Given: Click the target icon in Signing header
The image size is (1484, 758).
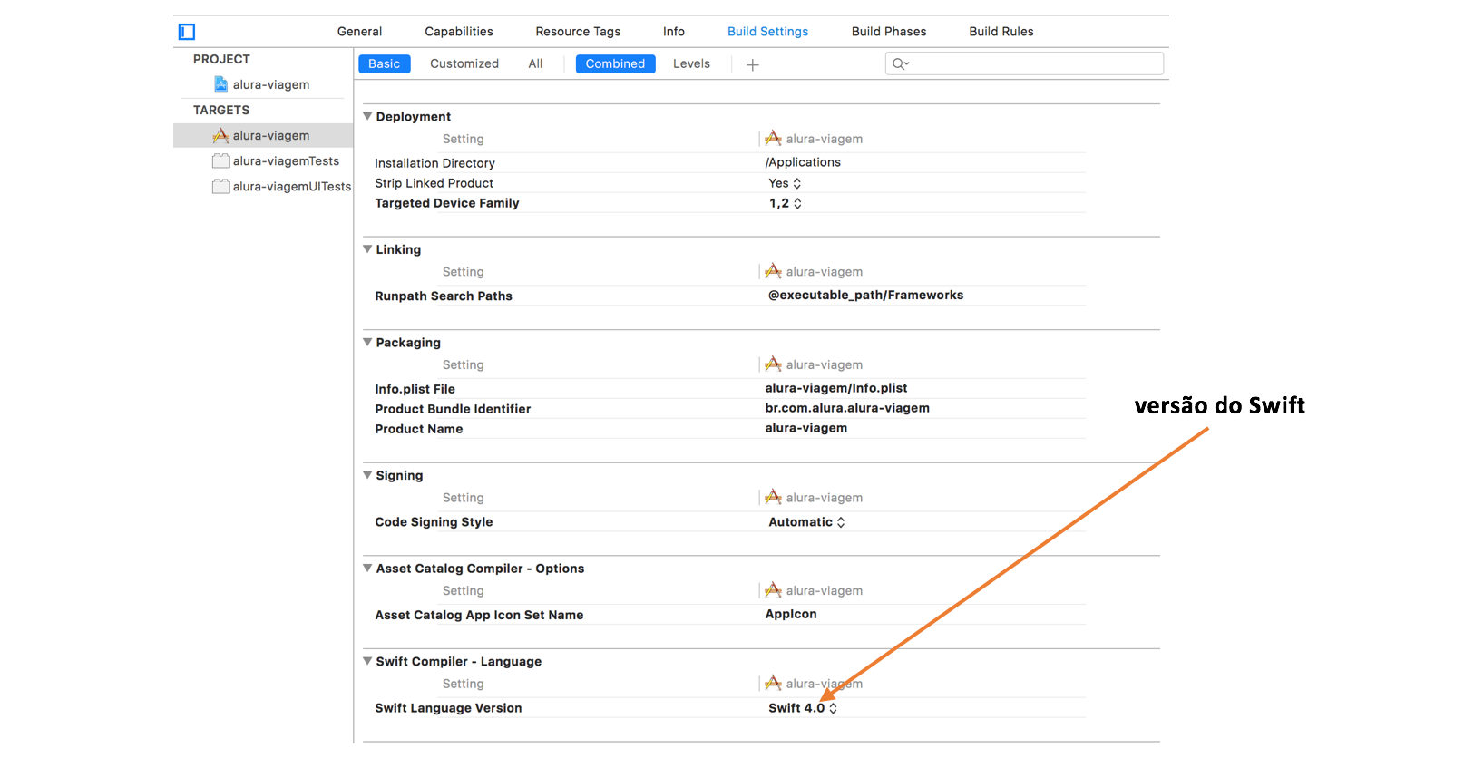Looking at the screenshot, I should pos(773,497).
